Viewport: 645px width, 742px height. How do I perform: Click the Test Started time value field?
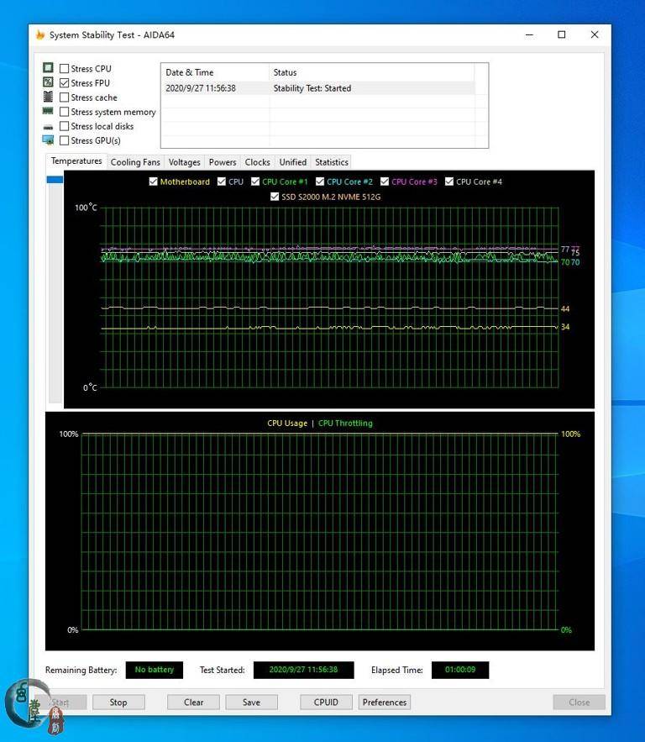click(303, 670)
